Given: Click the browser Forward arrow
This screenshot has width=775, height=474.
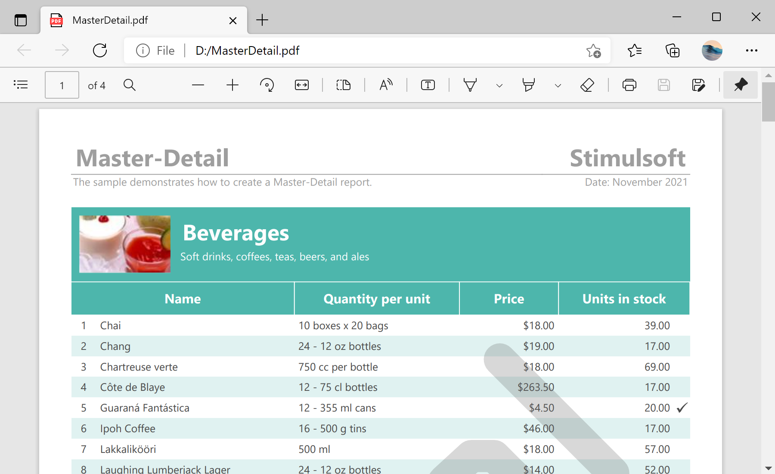Looking at the screenshot, I should [x=62, y=50].
